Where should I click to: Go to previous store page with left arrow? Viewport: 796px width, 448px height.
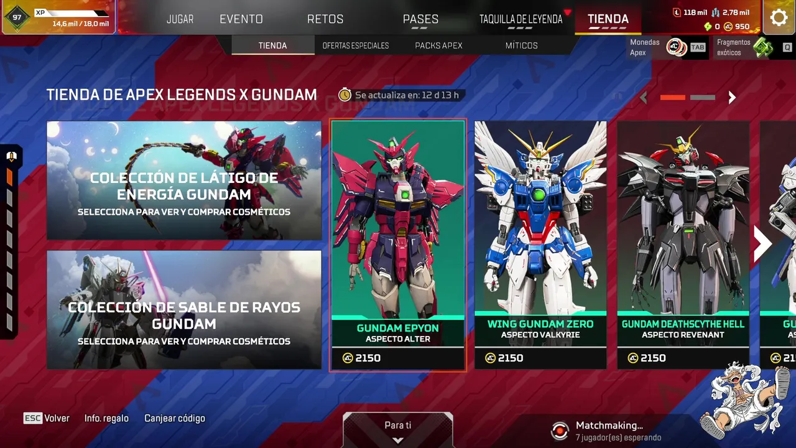pos(644,98)
